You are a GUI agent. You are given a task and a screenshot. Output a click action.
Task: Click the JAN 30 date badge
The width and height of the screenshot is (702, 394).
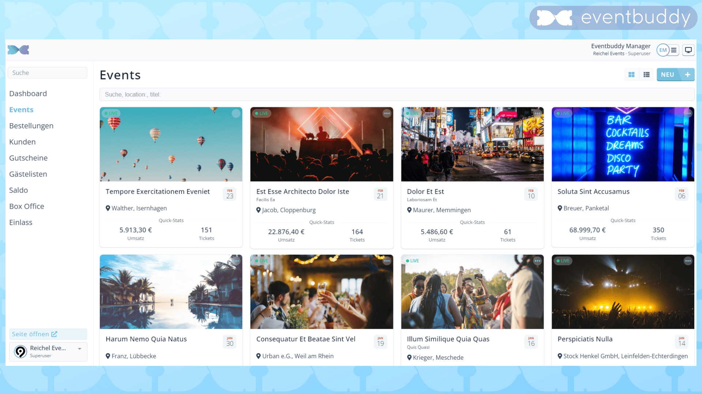click(x=230, y=342)
